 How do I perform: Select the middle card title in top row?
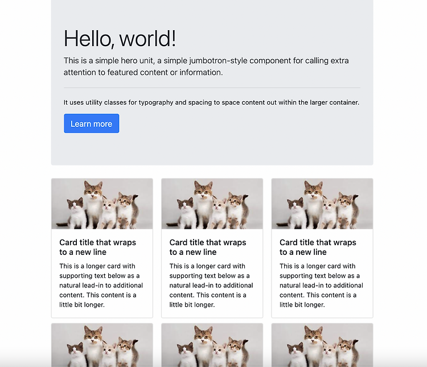208,247
